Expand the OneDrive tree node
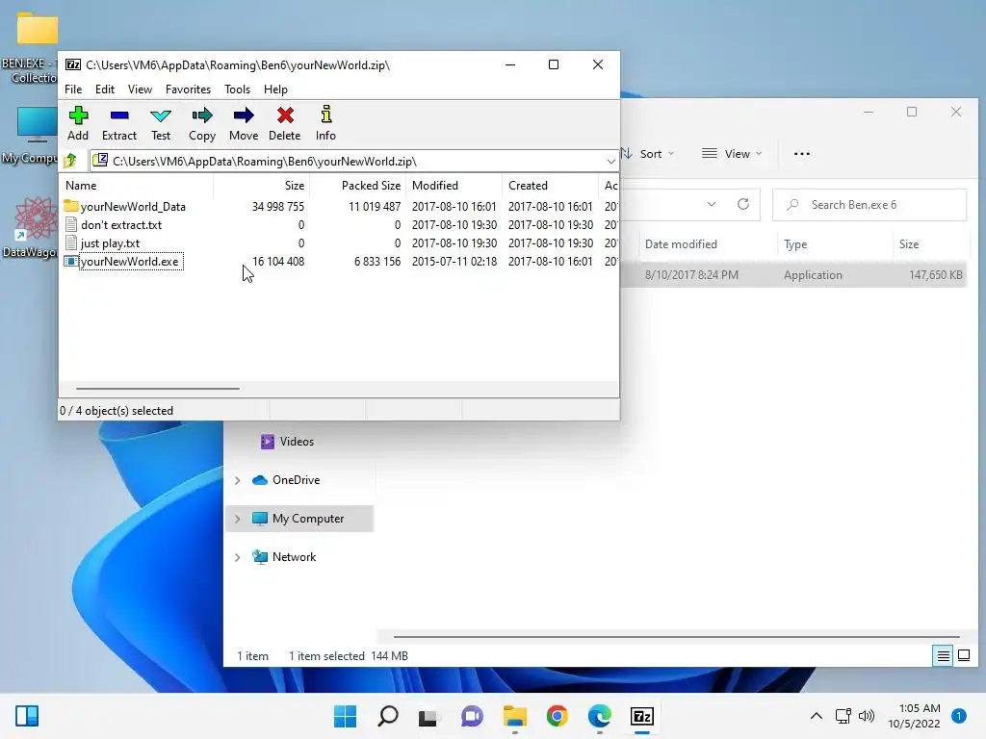 pos(237,481)
